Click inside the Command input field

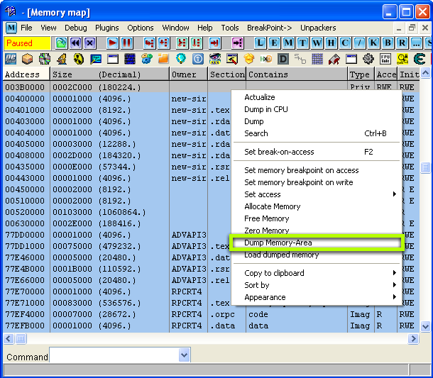114,355
